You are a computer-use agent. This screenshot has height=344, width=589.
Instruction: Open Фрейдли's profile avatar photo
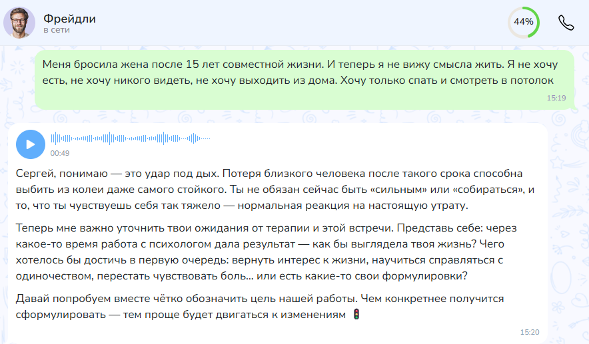coord(20,23)
